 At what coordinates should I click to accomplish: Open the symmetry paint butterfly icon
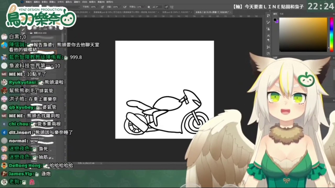172,7
